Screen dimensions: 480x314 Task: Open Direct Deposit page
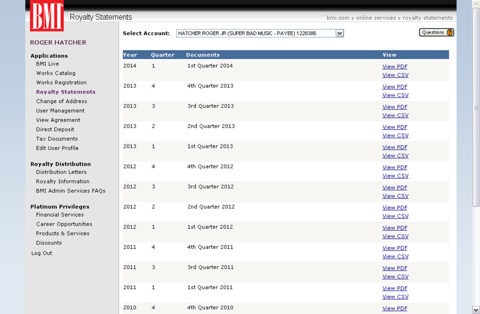[x=55, y=129]
